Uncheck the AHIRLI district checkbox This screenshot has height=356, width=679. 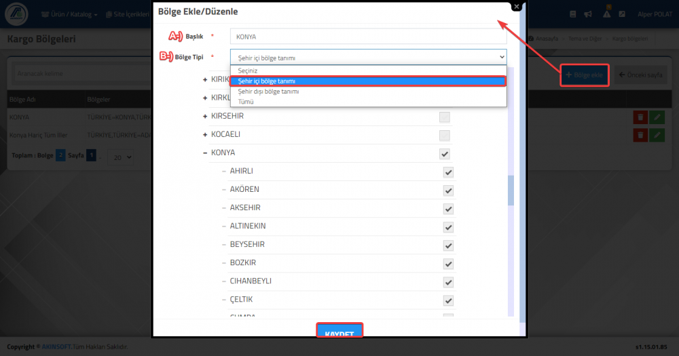pos(448,172)
